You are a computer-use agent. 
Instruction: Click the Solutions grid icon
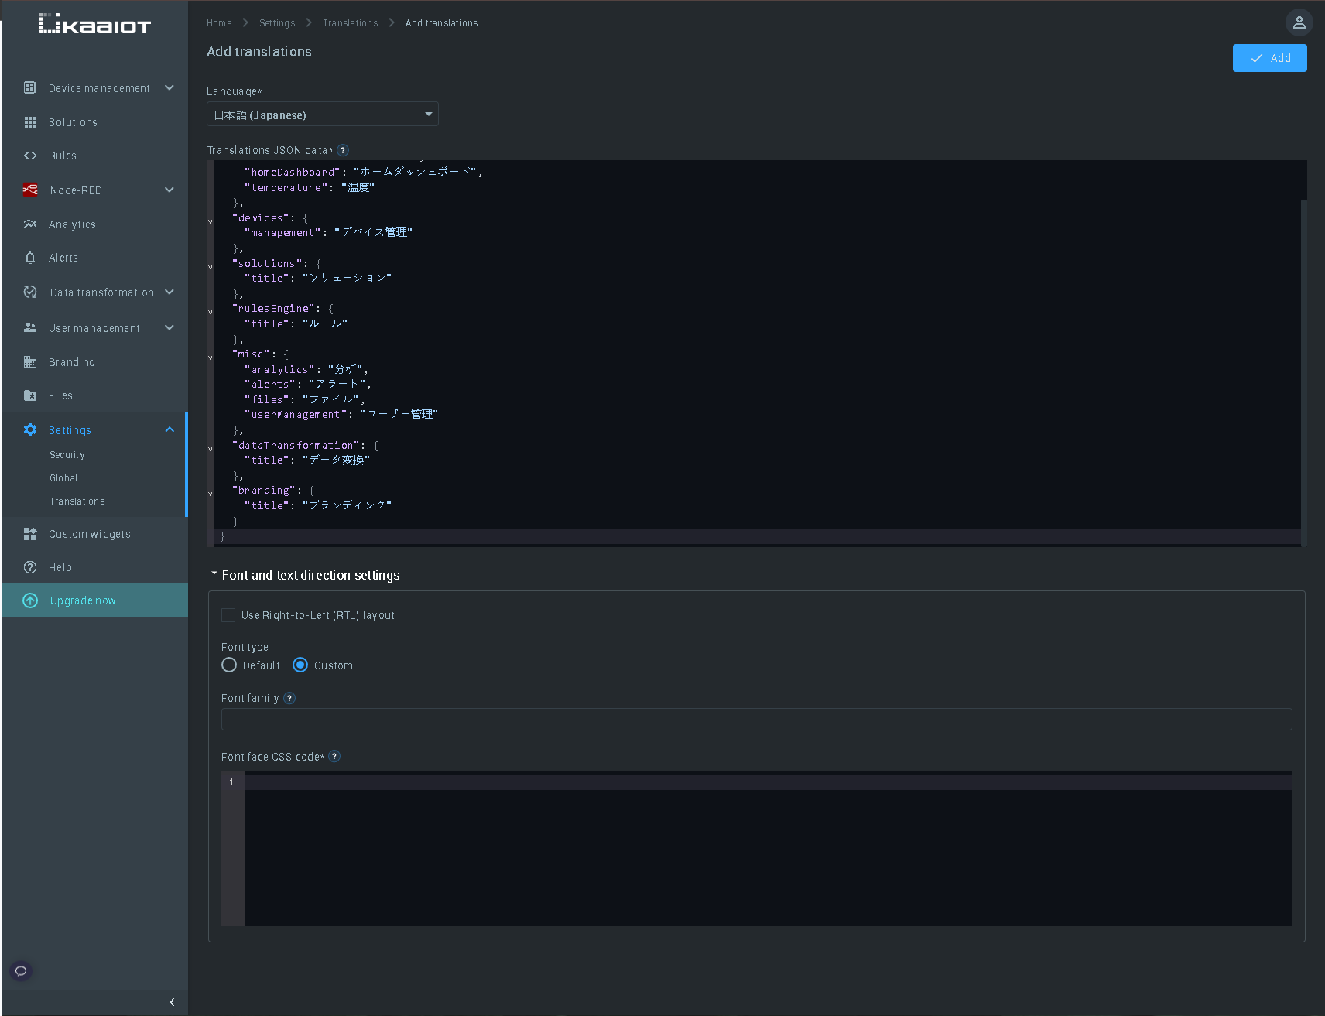(x=30, y=122)
